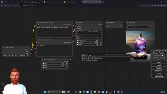Switch scheduler to the next option
The image size is (167, 94).
point(100,42)
